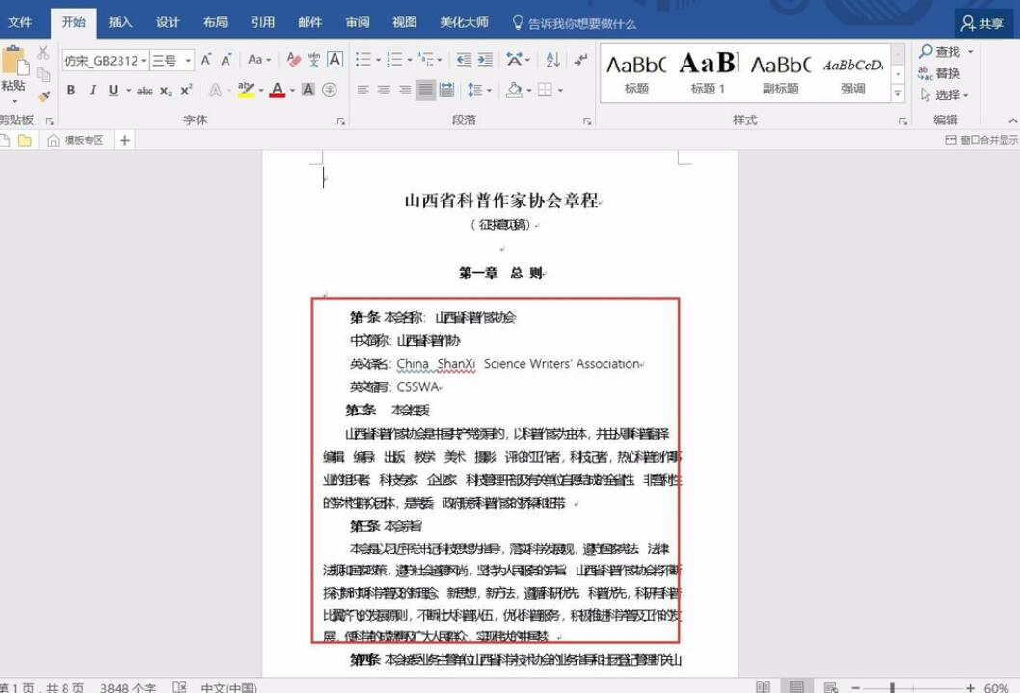Open borders dropdown arrow

pos(560,90)
